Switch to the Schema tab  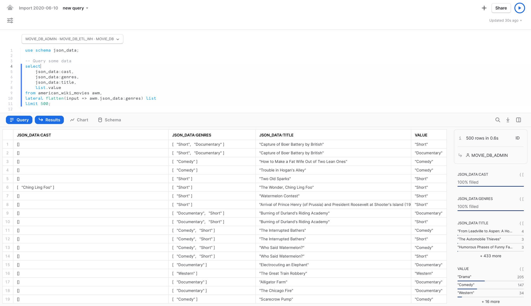click(x=109, y=120)
